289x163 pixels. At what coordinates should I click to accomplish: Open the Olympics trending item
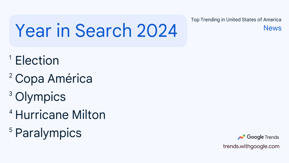coord(40,97)
